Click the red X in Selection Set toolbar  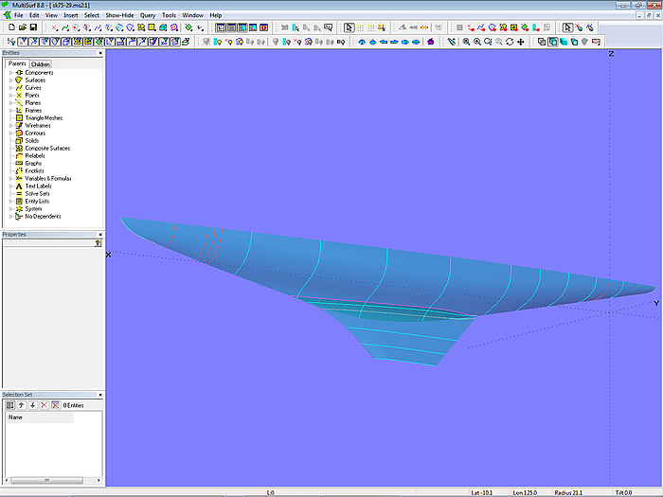[x=44, y=404]
